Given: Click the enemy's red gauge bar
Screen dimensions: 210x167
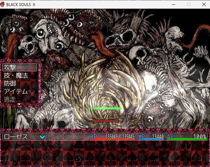Looking at the screenshot, I should tap(105, 121).
